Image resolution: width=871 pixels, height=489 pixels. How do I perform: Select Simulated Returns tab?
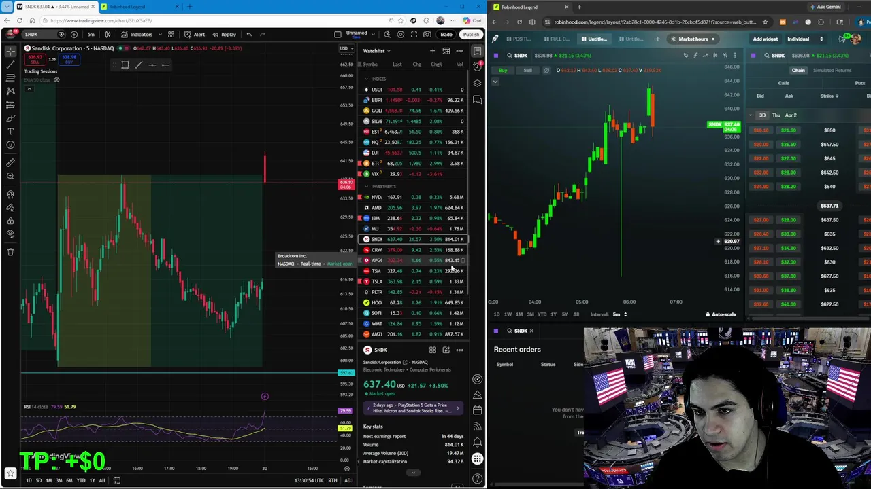(832, 70)
